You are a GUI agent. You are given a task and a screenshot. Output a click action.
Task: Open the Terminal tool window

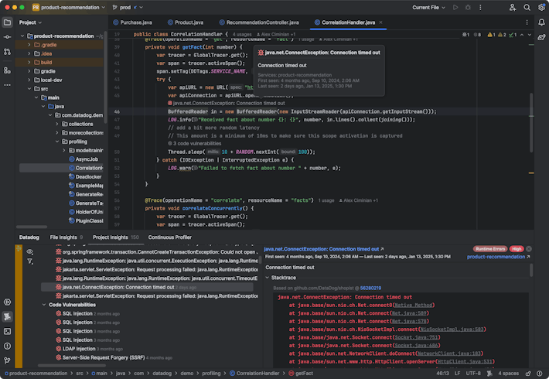7,331
